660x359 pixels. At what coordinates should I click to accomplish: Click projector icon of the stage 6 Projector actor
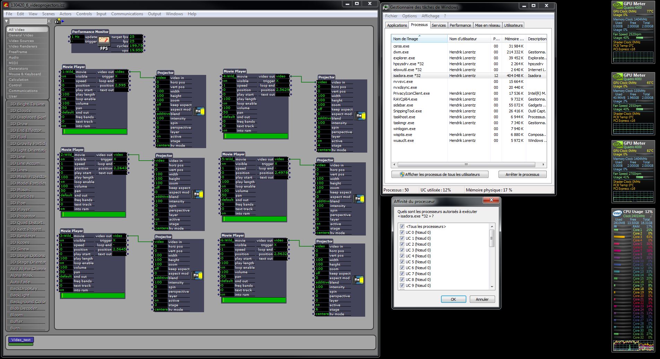(358, 280)
